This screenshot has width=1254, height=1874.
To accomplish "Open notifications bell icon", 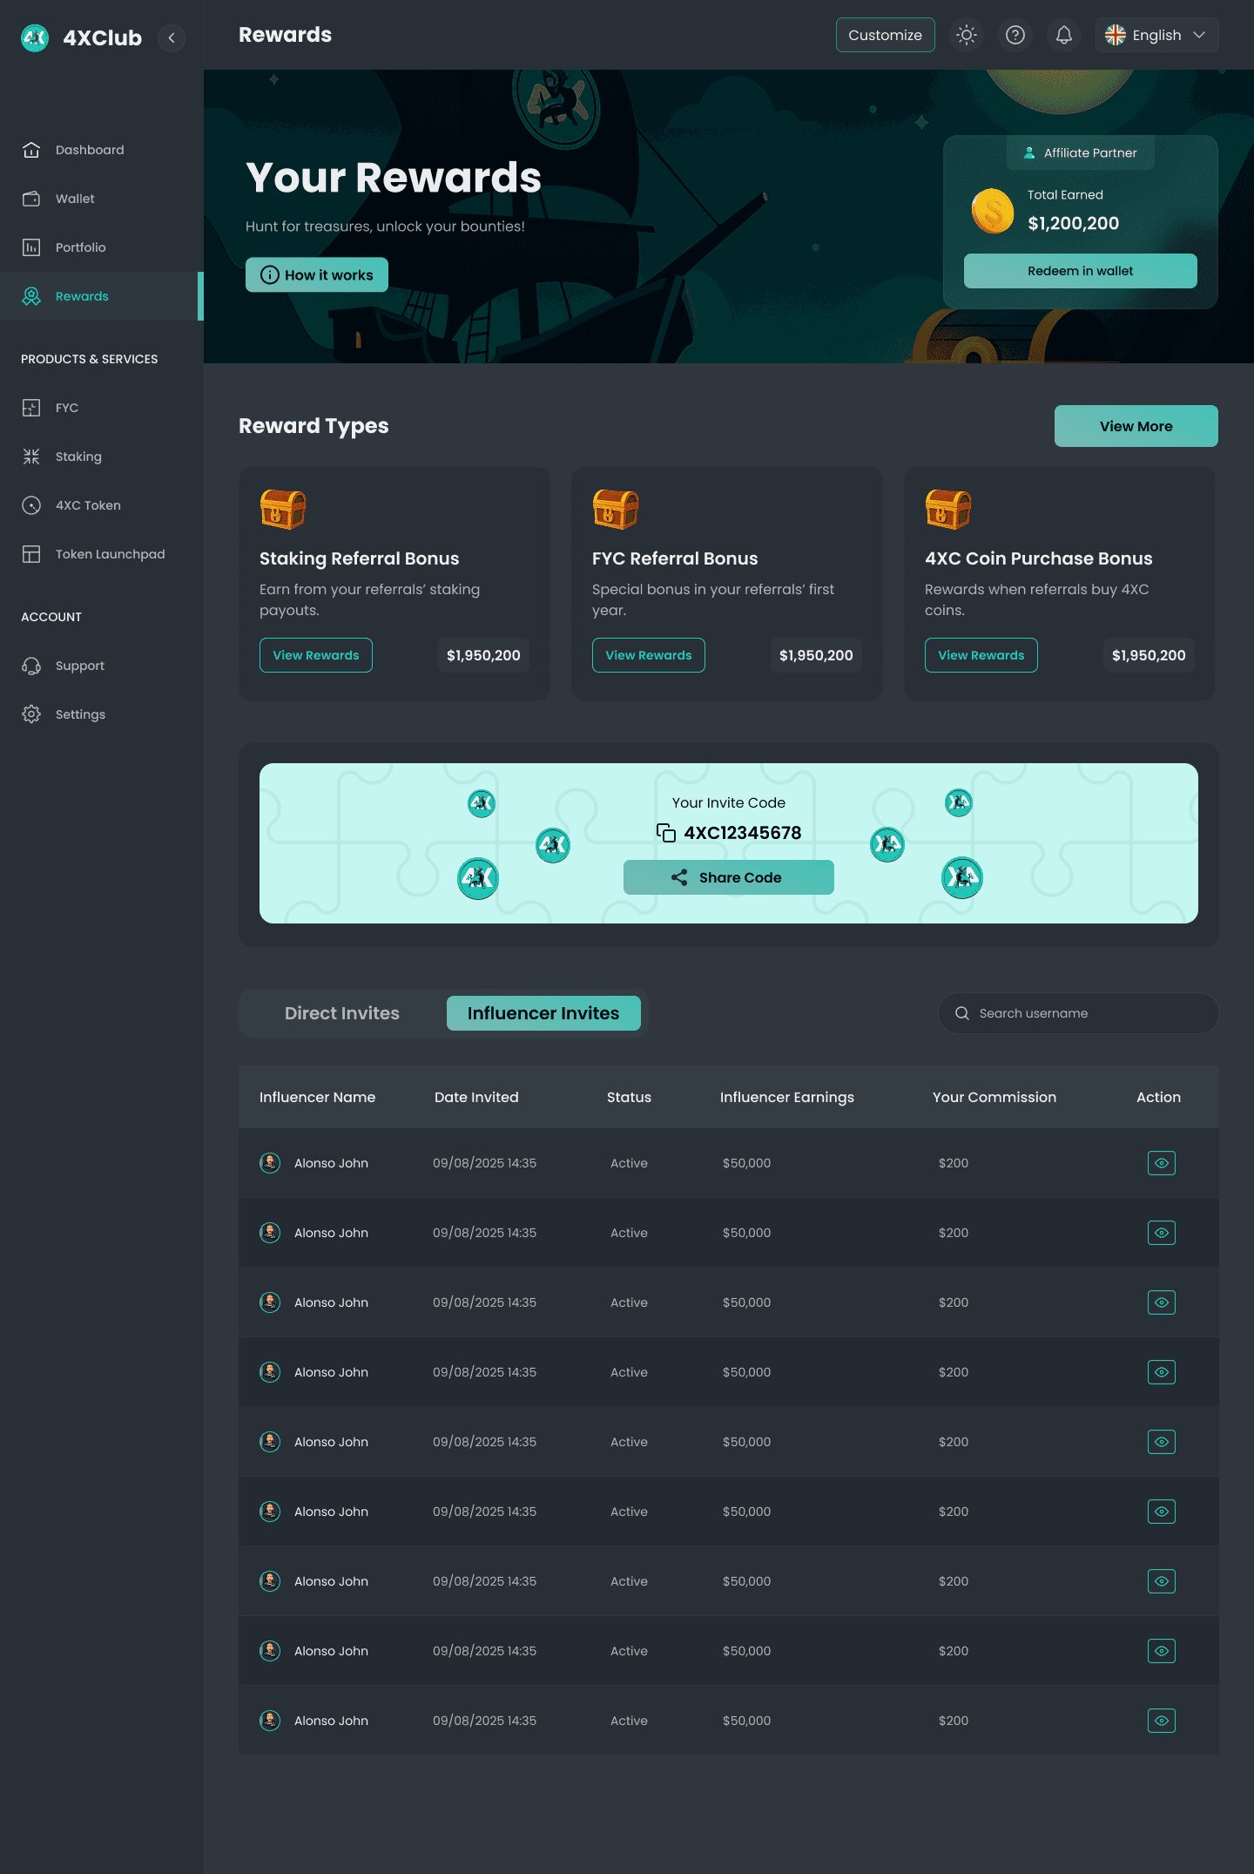I will [x=1063, y=35].
